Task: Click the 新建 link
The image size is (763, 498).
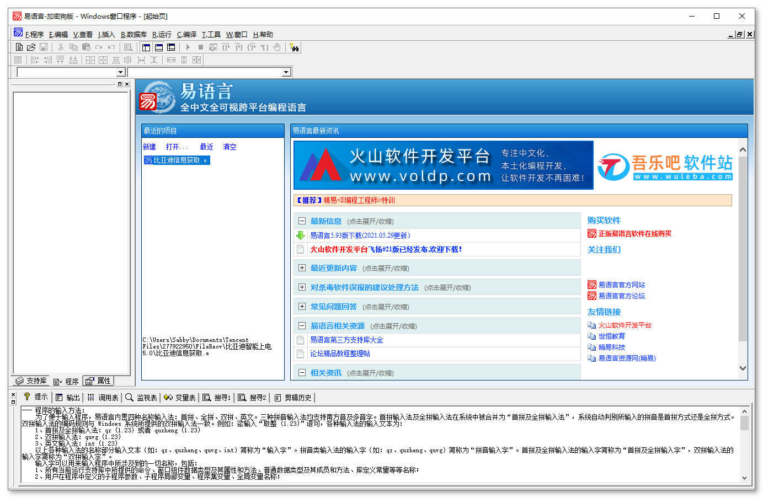Action: pos(150,147)
